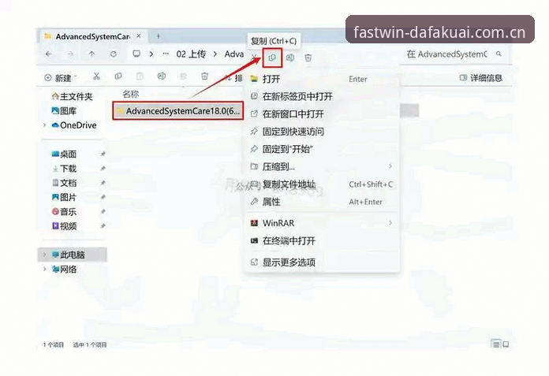Close the AdvancedSystemCare tab
Screen dimensions: 549x376
coord(139,35)
